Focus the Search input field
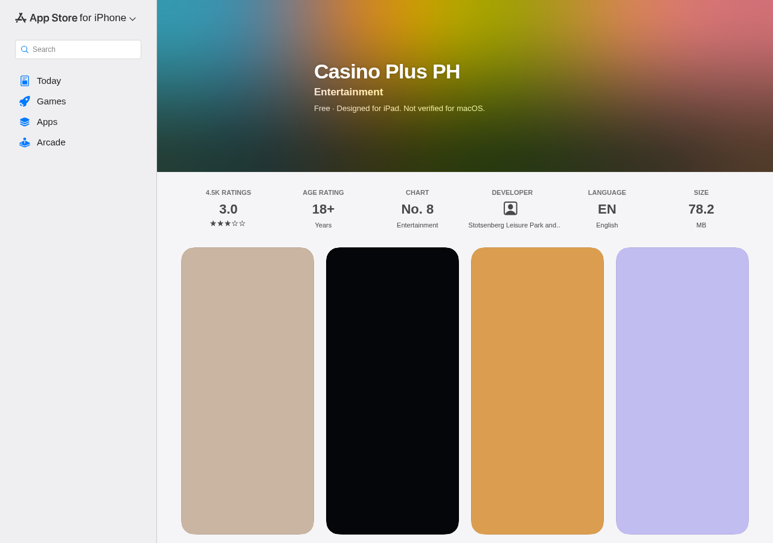The height and width of the screenshot is (543, 773). click(78, 49)
